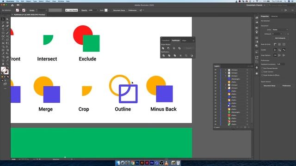The height and width of the screenshot is (166, 296).
Task: Open the Object menu
Action: click(x=28, y=1)
